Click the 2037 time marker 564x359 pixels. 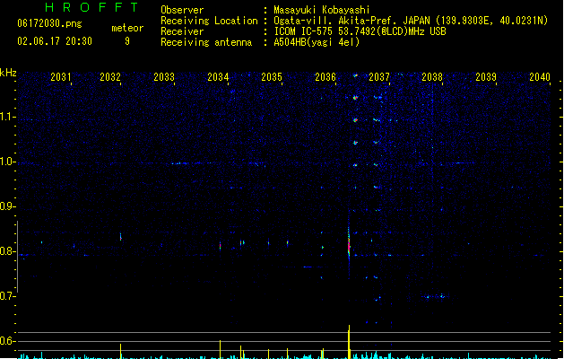(379, 77)
